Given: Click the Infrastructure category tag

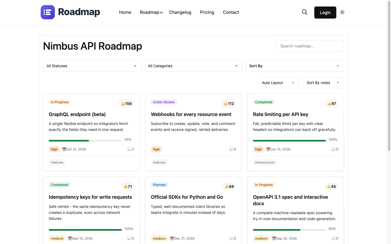Looking at the screenshot, I should pos(265,162).
